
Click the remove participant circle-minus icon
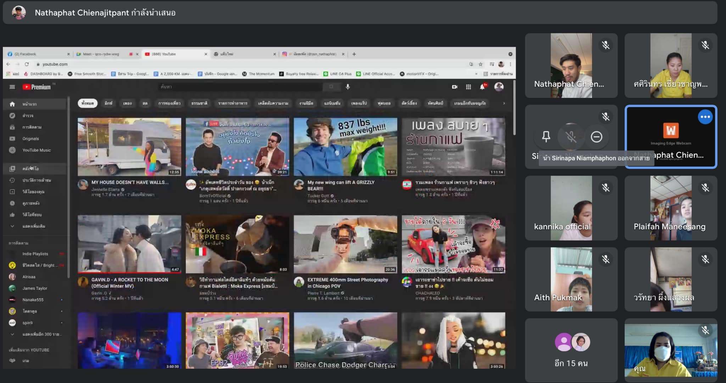pos(596,137)
